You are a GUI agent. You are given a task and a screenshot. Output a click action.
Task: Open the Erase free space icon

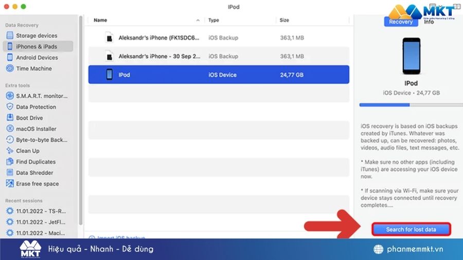tap(10, 183)
